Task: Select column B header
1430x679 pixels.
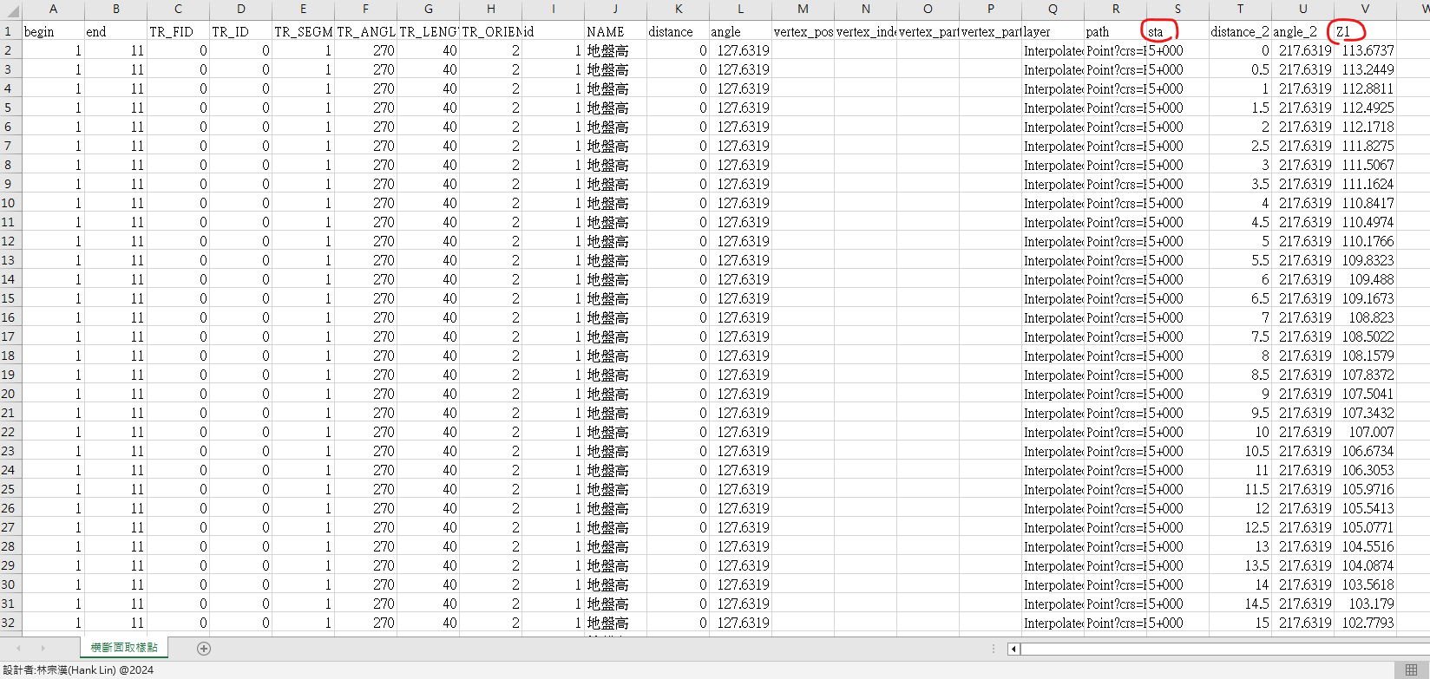Action: (115, 10)
